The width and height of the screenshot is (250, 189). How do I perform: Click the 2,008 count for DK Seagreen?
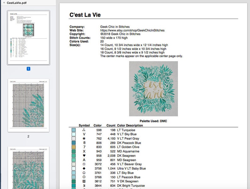point(111,156)
